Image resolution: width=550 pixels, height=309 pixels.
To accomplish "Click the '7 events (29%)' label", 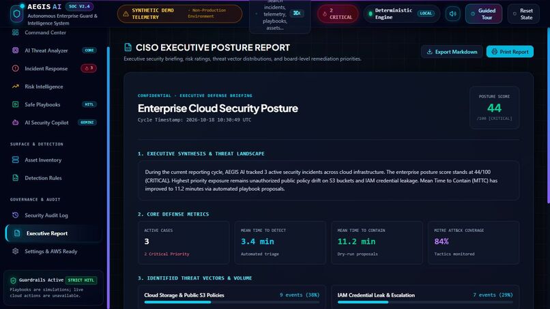I will point(493,295).
